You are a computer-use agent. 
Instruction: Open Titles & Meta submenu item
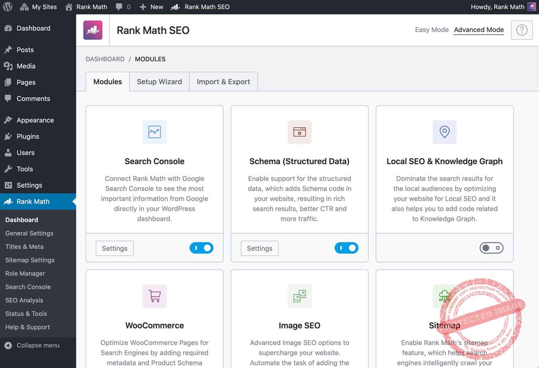click(x=24, y=247)
